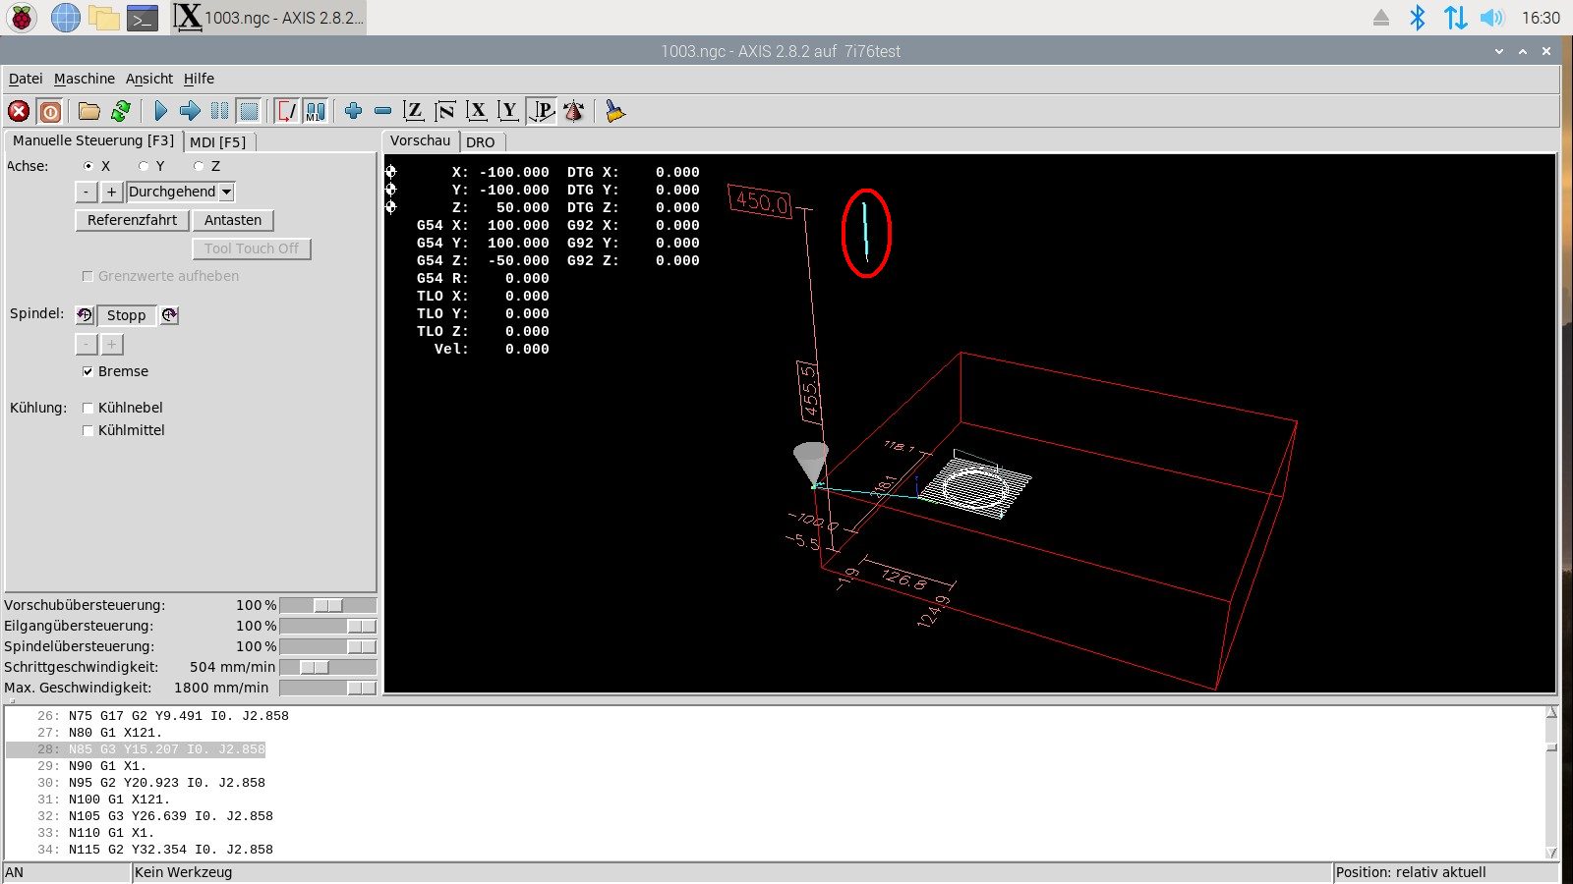The image size is (1573, 884).
Task: Select the perspective view icon
Action: (x=542, y=111)
